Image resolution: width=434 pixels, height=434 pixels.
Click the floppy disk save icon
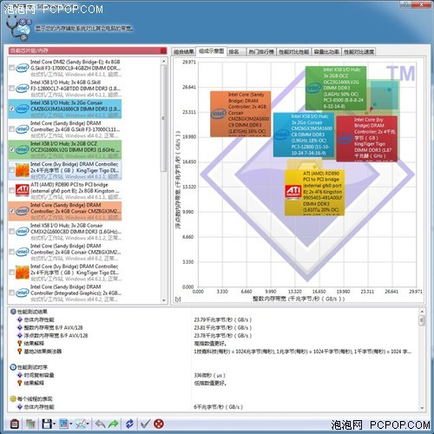pos(47,424)
